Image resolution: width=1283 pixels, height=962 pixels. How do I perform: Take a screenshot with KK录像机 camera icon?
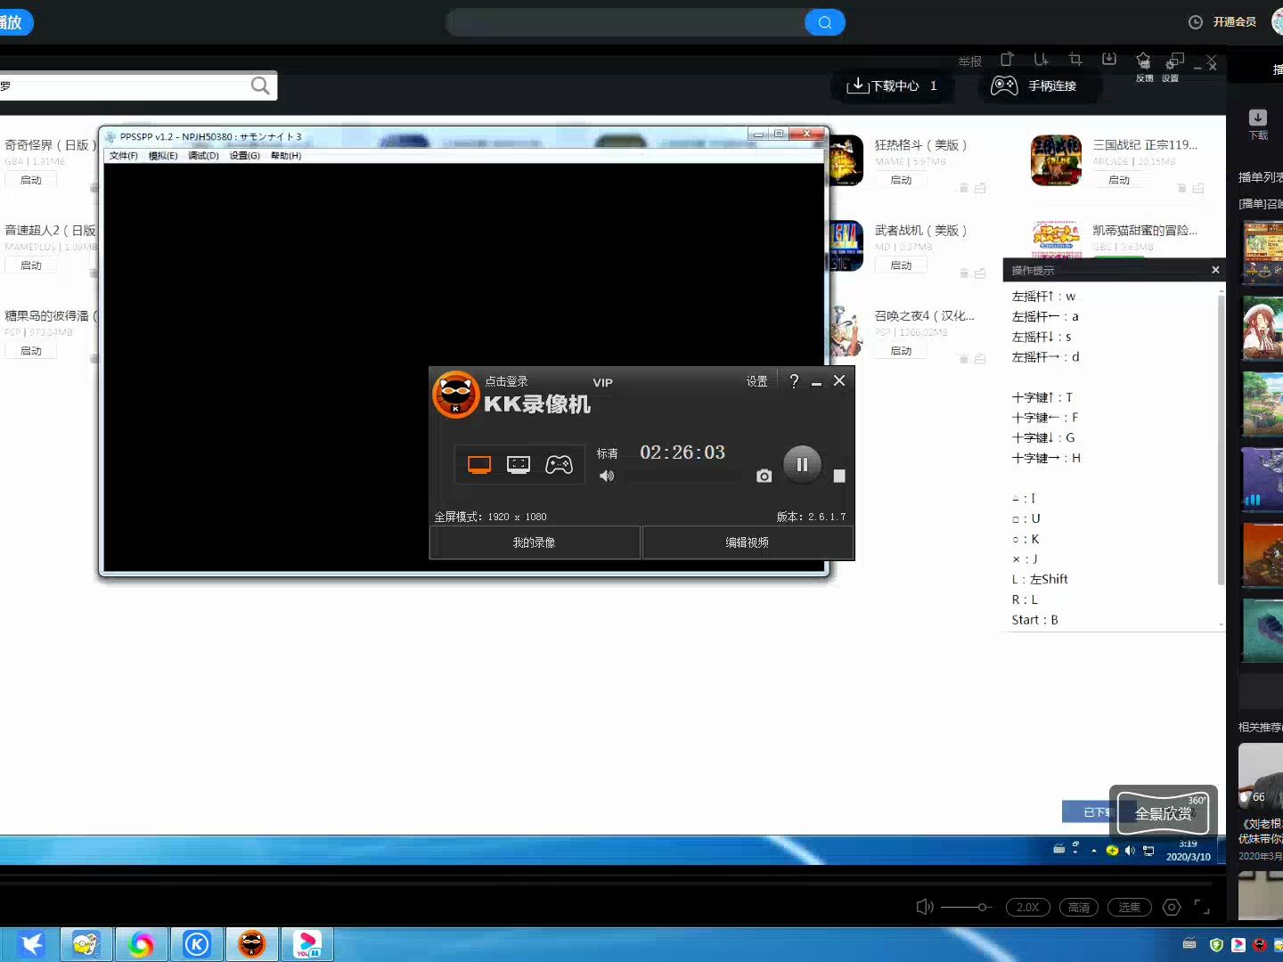[764, 476]
